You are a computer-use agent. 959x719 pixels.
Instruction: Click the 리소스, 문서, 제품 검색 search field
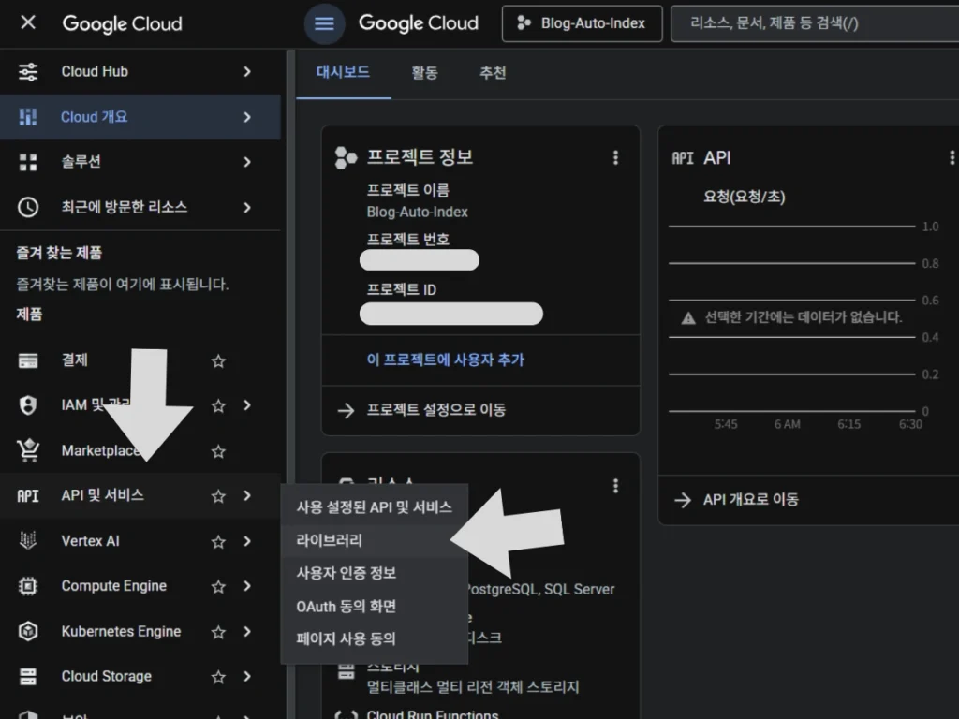coord(815,23)
